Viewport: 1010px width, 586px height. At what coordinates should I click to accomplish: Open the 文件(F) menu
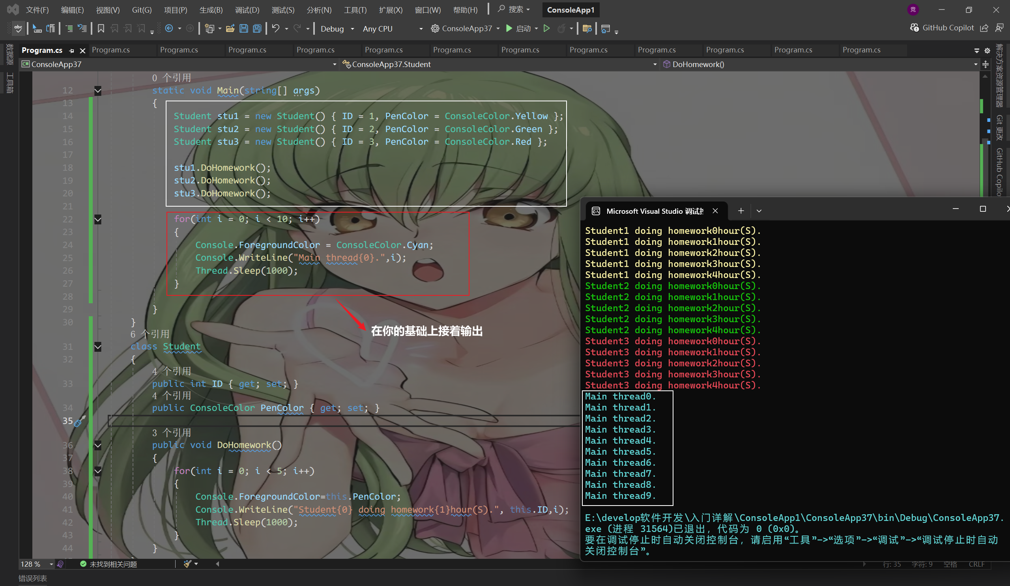coord(37,9)
